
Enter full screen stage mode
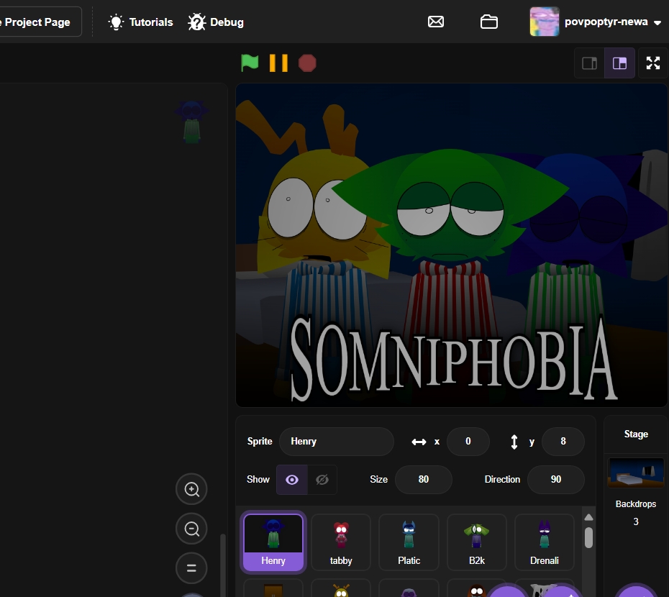(653, 63)
